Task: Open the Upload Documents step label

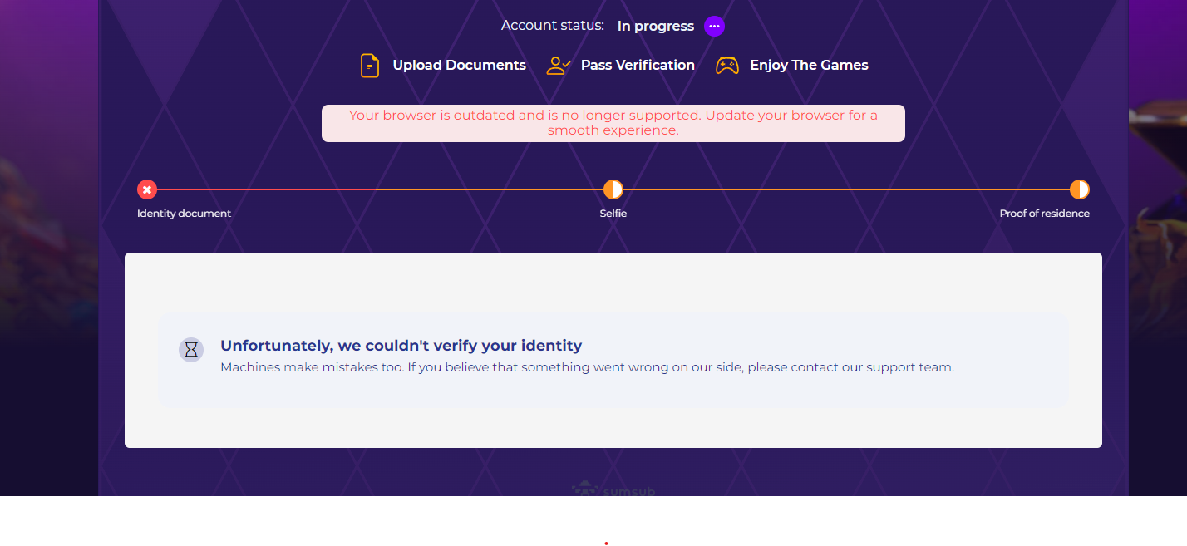Action: point(459,66)
